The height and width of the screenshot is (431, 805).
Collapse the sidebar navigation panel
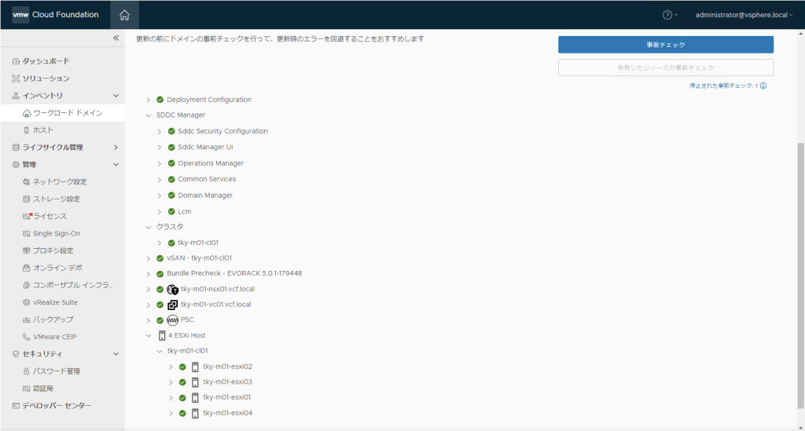pos(116,38)
